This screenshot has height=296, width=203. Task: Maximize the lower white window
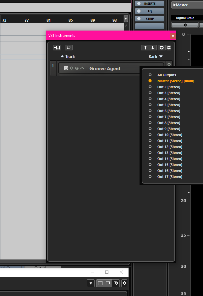[107, 272]
